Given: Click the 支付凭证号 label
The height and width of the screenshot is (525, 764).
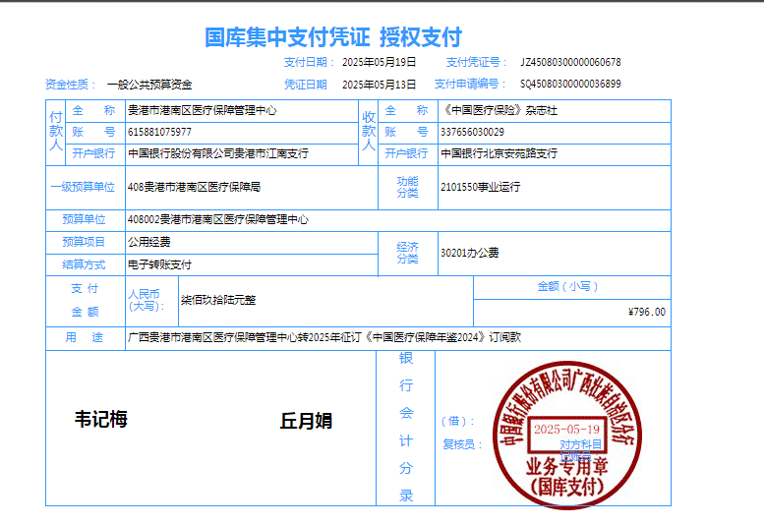Looking at the screenshot, I should click(476, 62).
